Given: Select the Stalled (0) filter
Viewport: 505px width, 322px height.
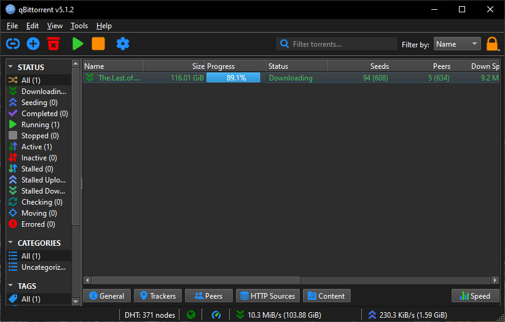Looking at the screenshot, I should (39, 169).
